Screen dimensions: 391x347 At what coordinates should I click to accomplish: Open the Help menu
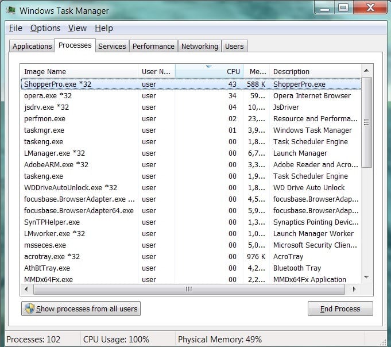click(x=104, y=28)
